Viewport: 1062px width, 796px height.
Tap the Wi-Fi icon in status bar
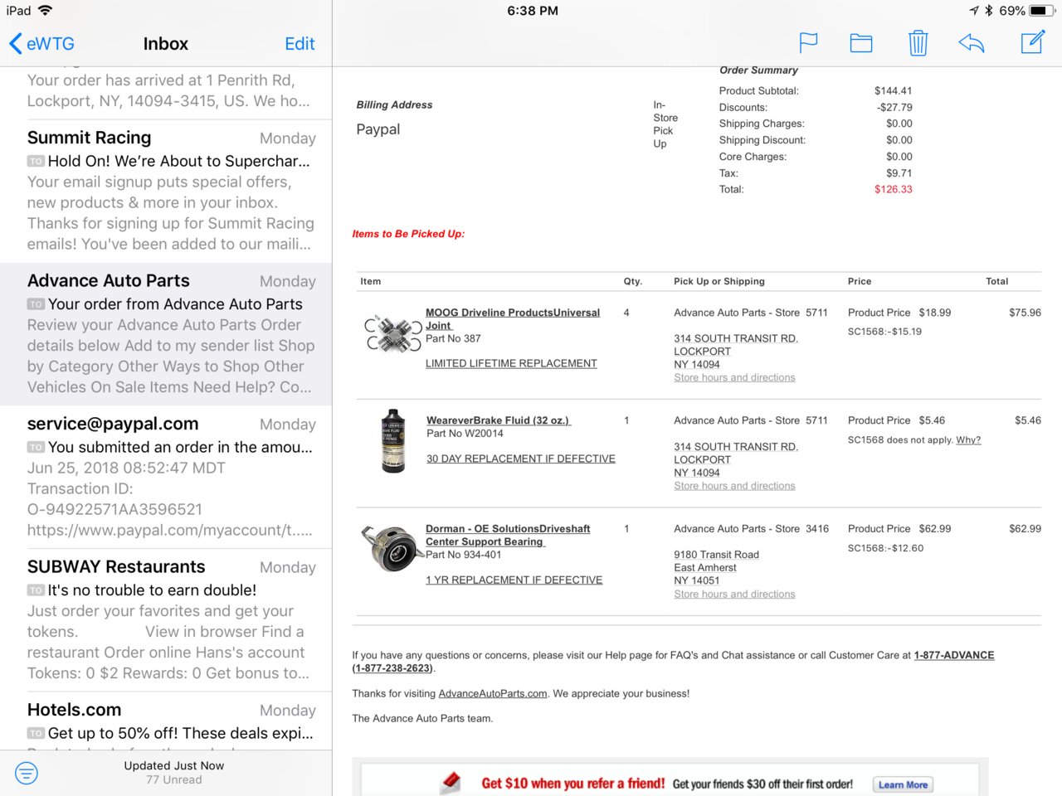coord(45,11)
